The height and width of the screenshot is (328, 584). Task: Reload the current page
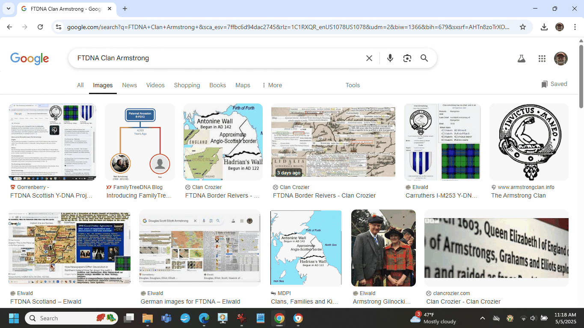(x=40, y=27)
